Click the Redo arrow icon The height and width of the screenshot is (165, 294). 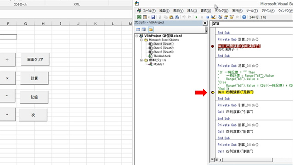[x=189, y=17]
